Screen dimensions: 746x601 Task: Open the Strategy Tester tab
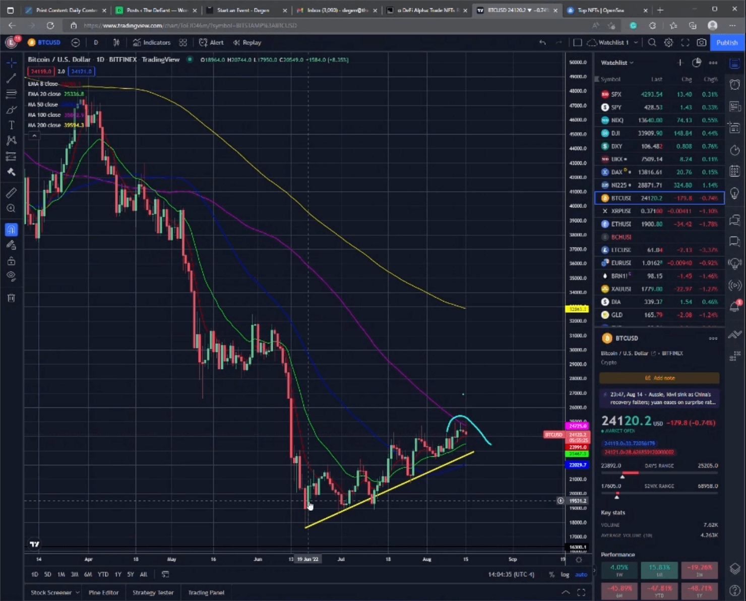(153, 592)
